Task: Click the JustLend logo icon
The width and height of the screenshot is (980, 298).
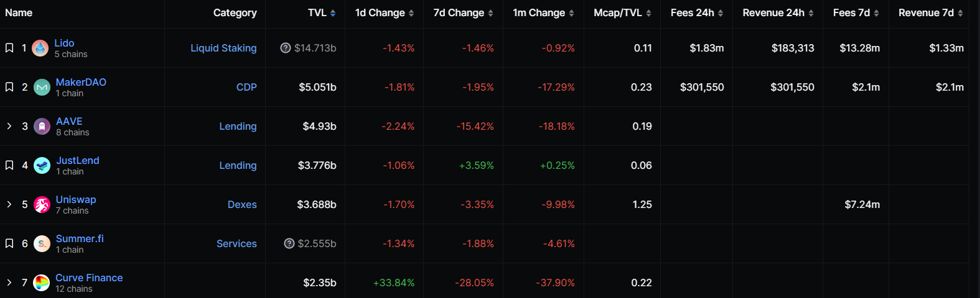Action: [x=42, y=166]
